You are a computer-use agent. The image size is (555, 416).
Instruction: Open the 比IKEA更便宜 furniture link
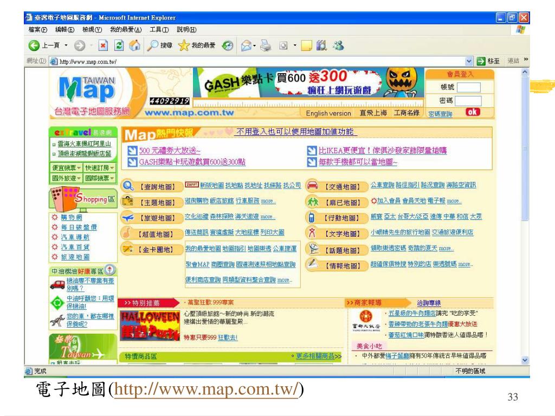click(383, 151)
